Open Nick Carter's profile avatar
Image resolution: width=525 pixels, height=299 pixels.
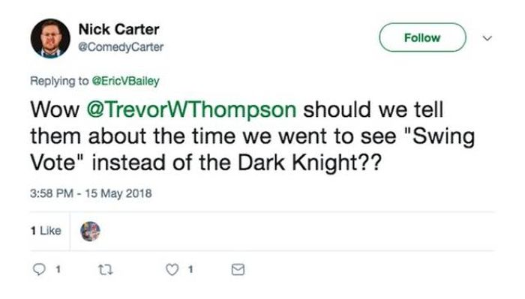50,38
